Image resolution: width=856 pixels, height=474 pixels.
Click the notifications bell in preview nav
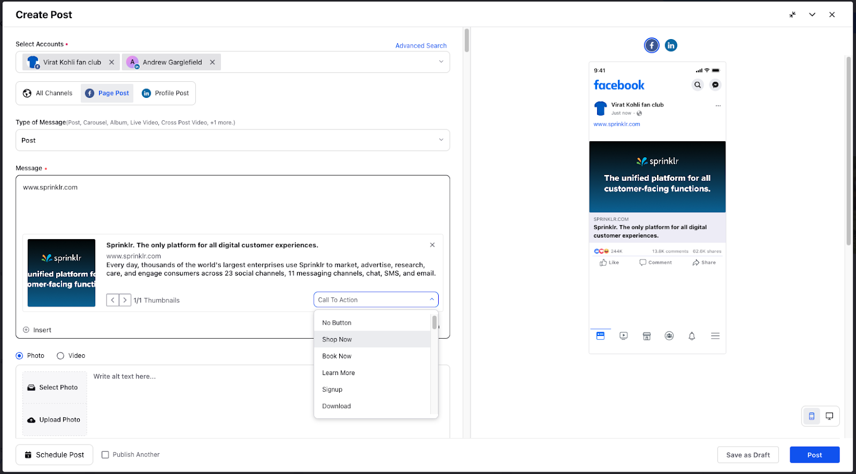coord(692,336)
